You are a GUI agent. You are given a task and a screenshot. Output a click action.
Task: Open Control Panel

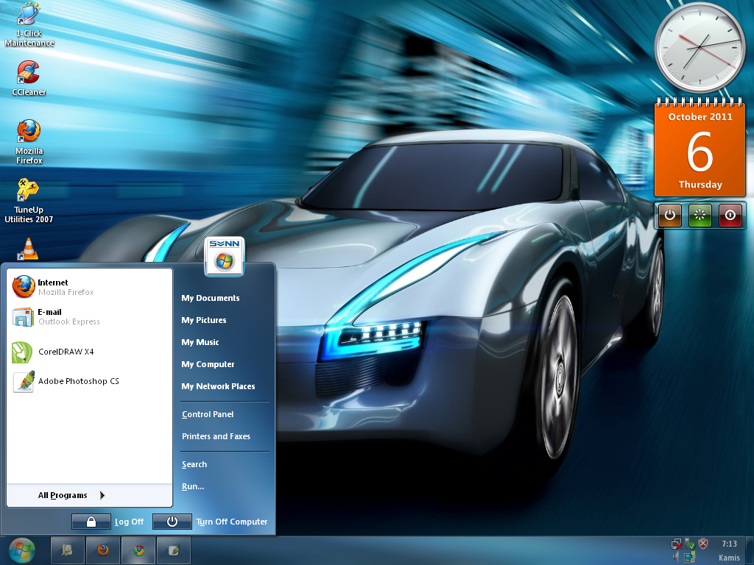(x=208, y=414)
